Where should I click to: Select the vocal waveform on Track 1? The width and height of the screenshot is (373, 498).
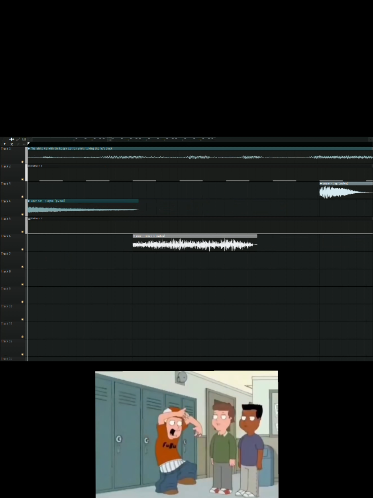pyautogui.click(x=200, y=157)
